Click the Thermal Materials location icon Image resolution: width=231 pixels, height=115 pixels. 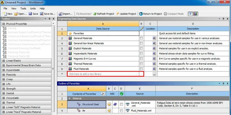point(154,64)
